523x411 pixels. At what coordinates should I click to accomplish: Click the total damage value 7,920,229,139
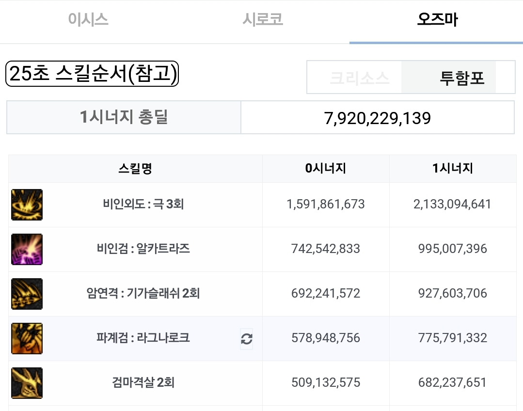[378, 118]
